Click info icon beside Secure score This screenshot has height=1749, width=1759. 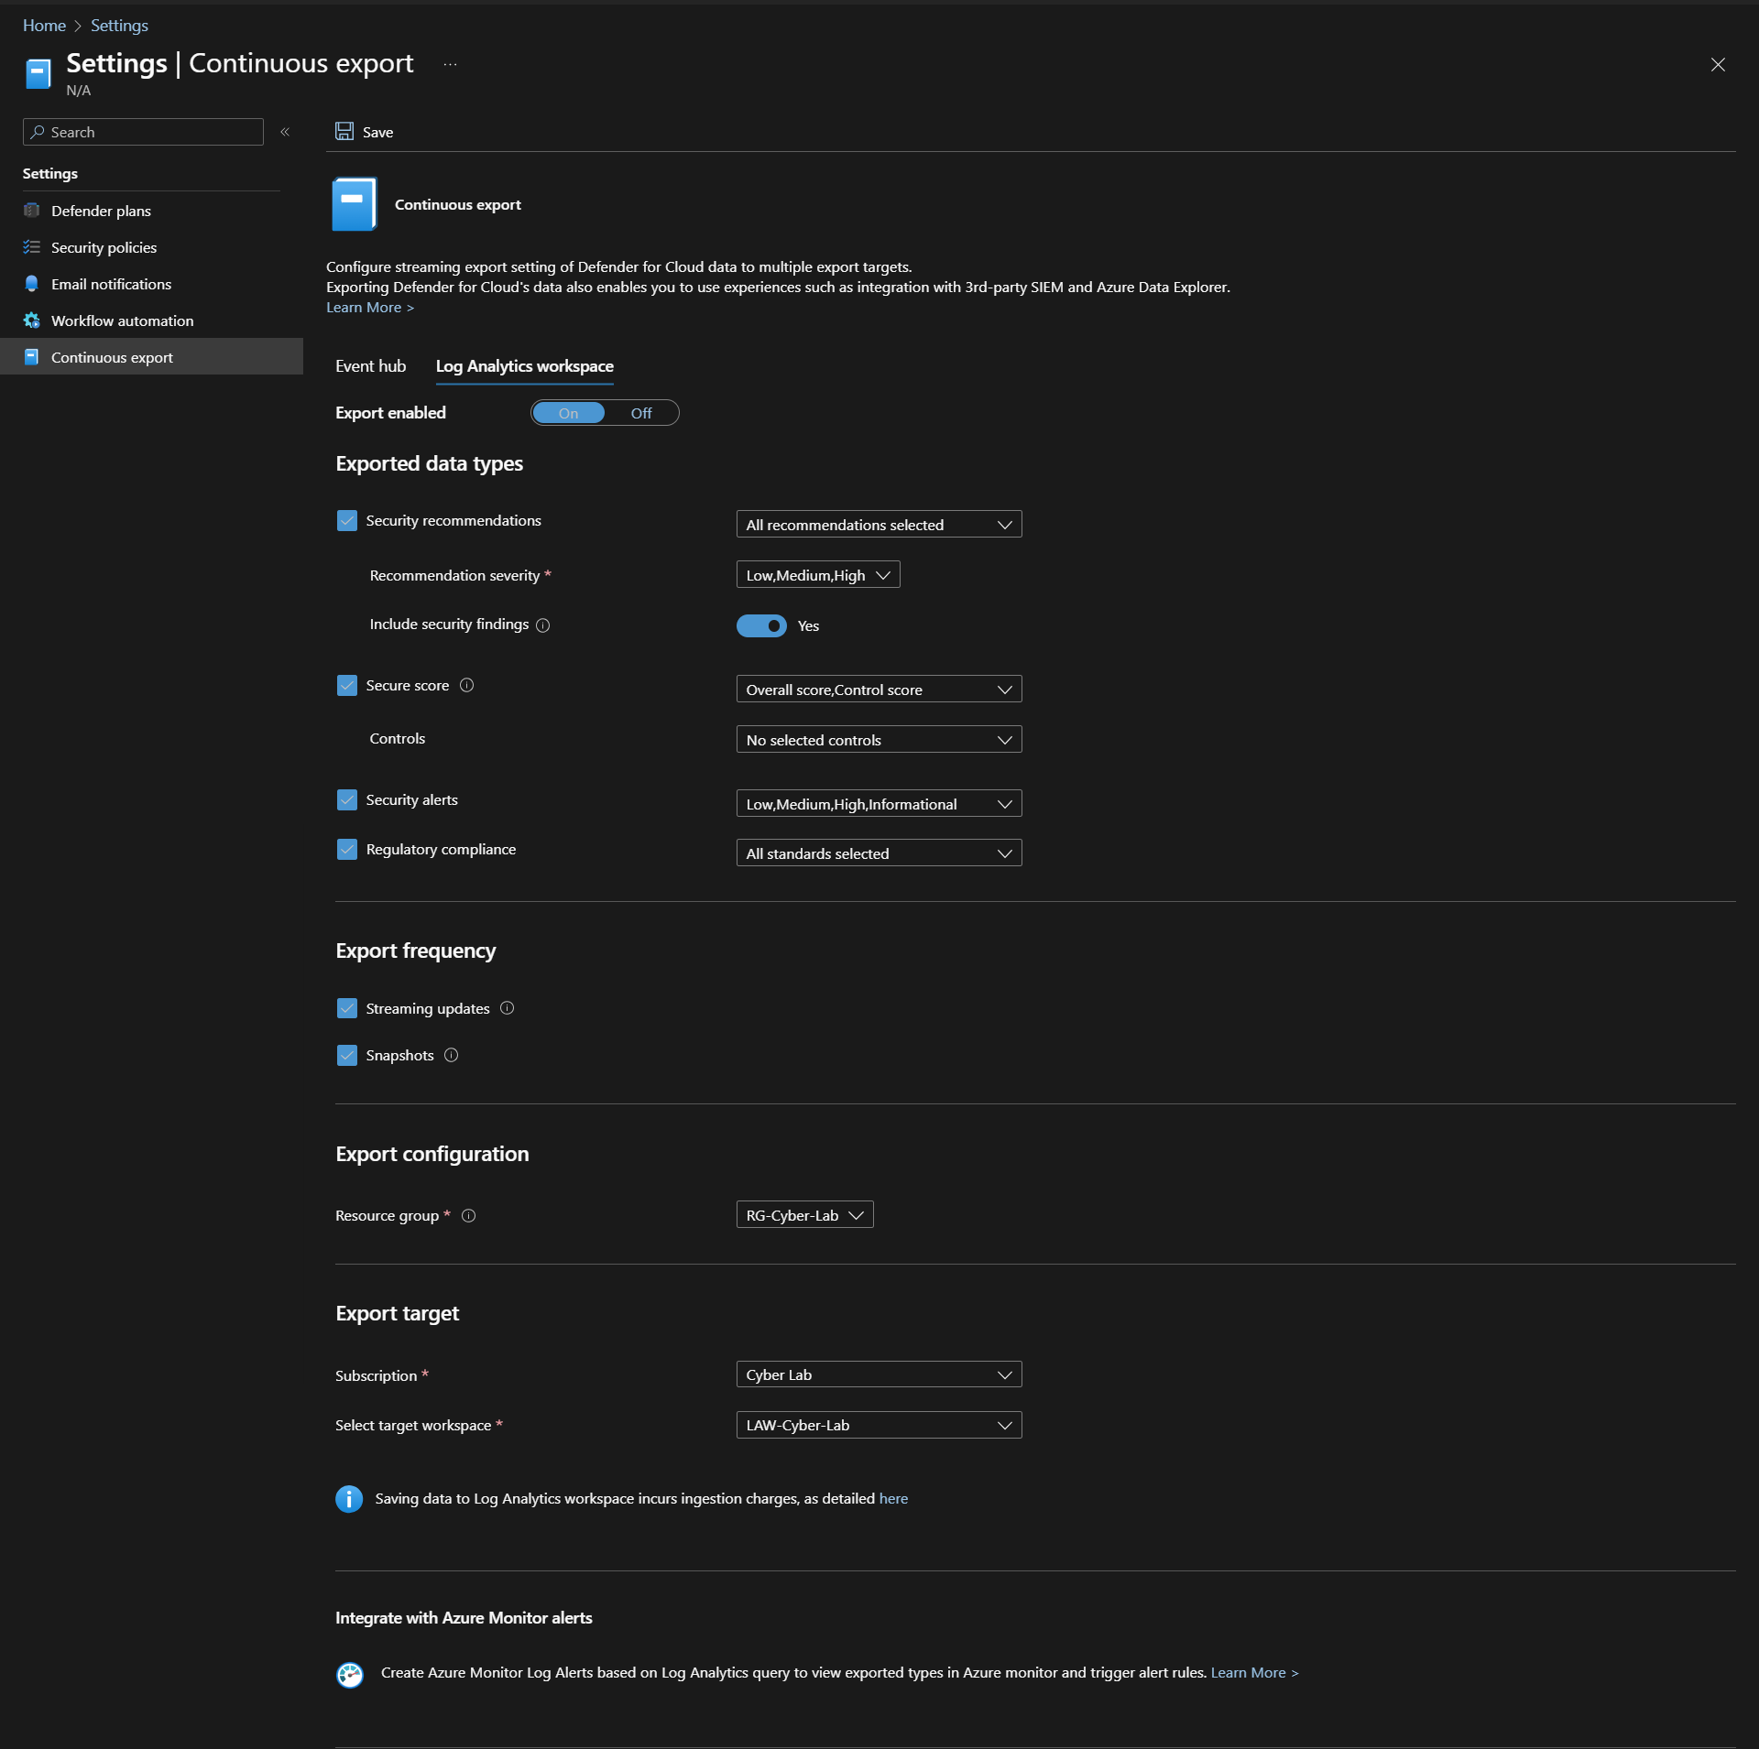(466, 686)
